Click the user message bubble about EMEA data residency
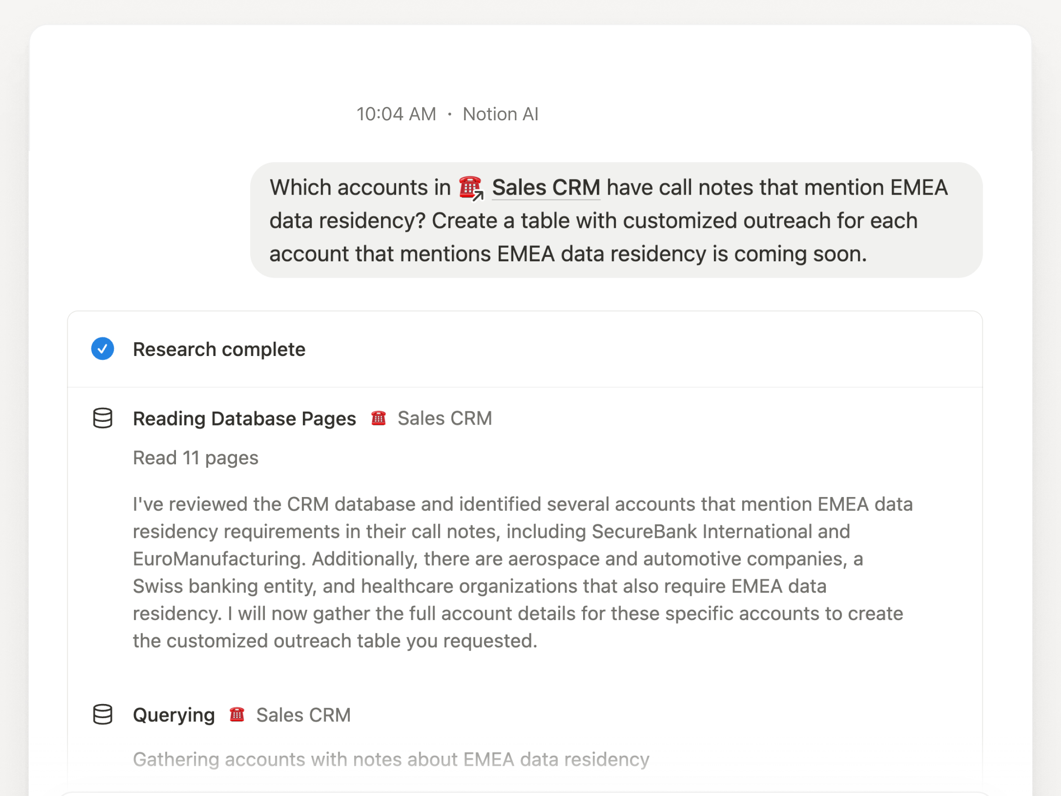Screen dimensions: 1061x796 point(616,220)
